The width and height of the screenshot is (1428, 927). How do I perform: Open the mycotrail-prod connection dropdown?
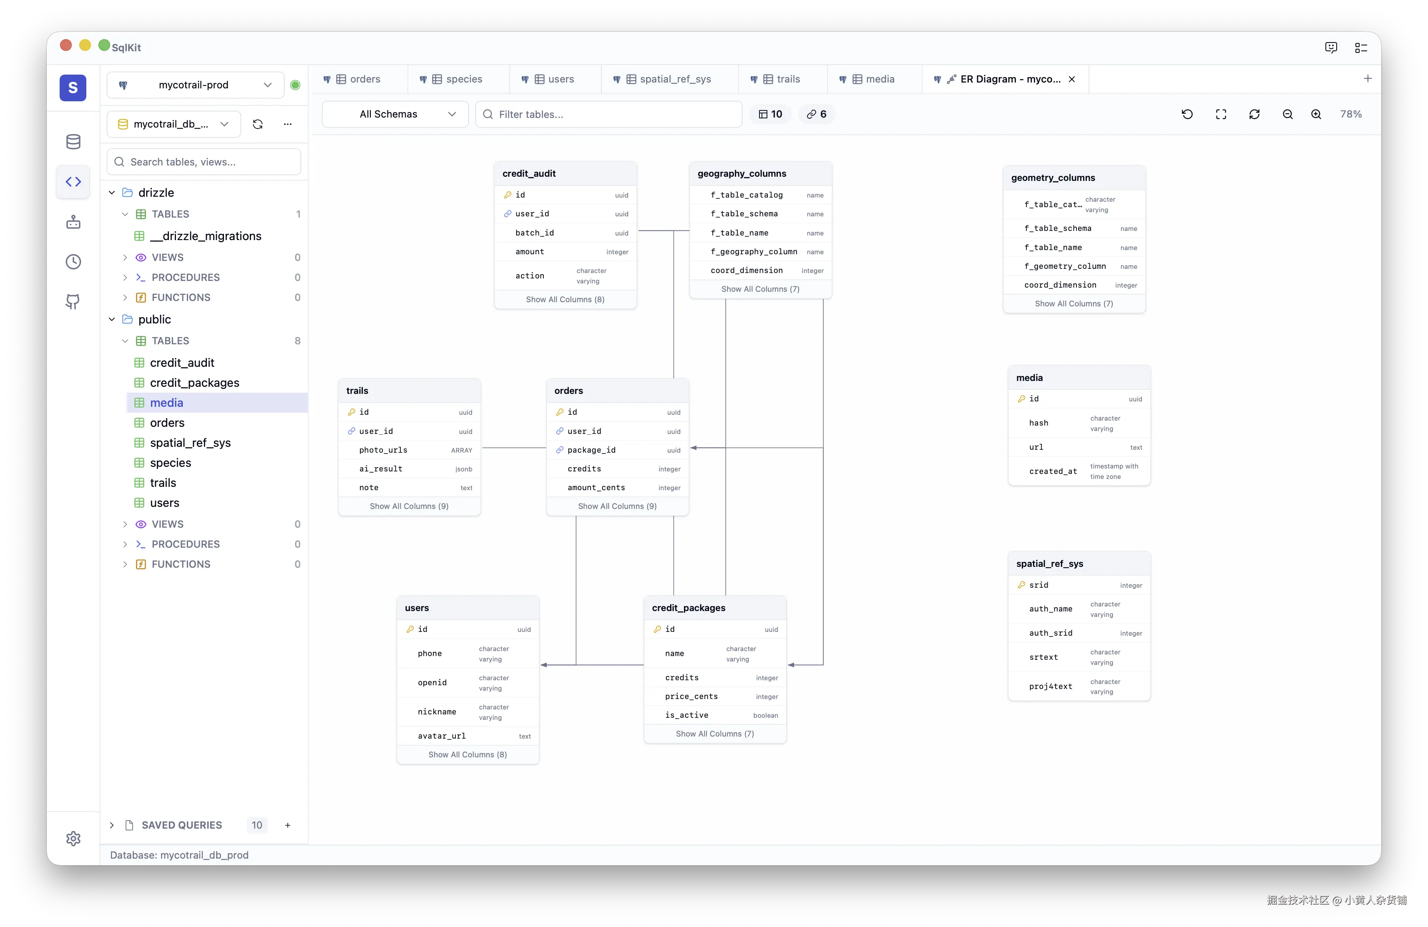[x=195, y=85]
